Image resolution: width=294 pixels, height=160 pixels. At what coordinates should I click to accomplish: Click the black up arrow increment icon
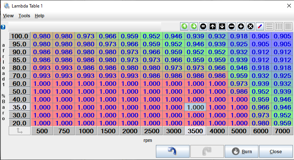(x=213, y=26)
